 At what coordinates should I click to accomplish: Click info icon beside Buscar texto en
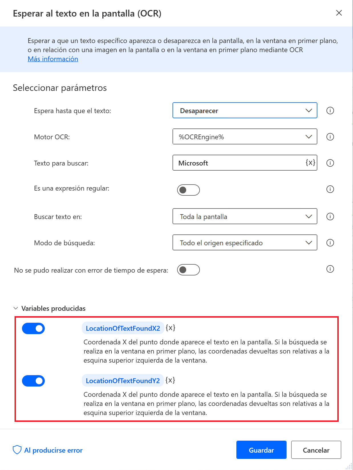[330, 216]
